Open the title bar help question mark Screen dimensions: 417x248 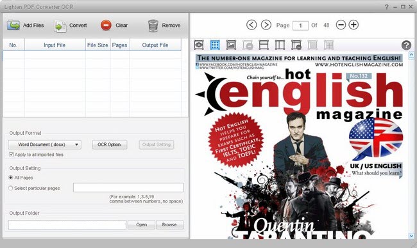pyautogui.click(x=387, y=7)
